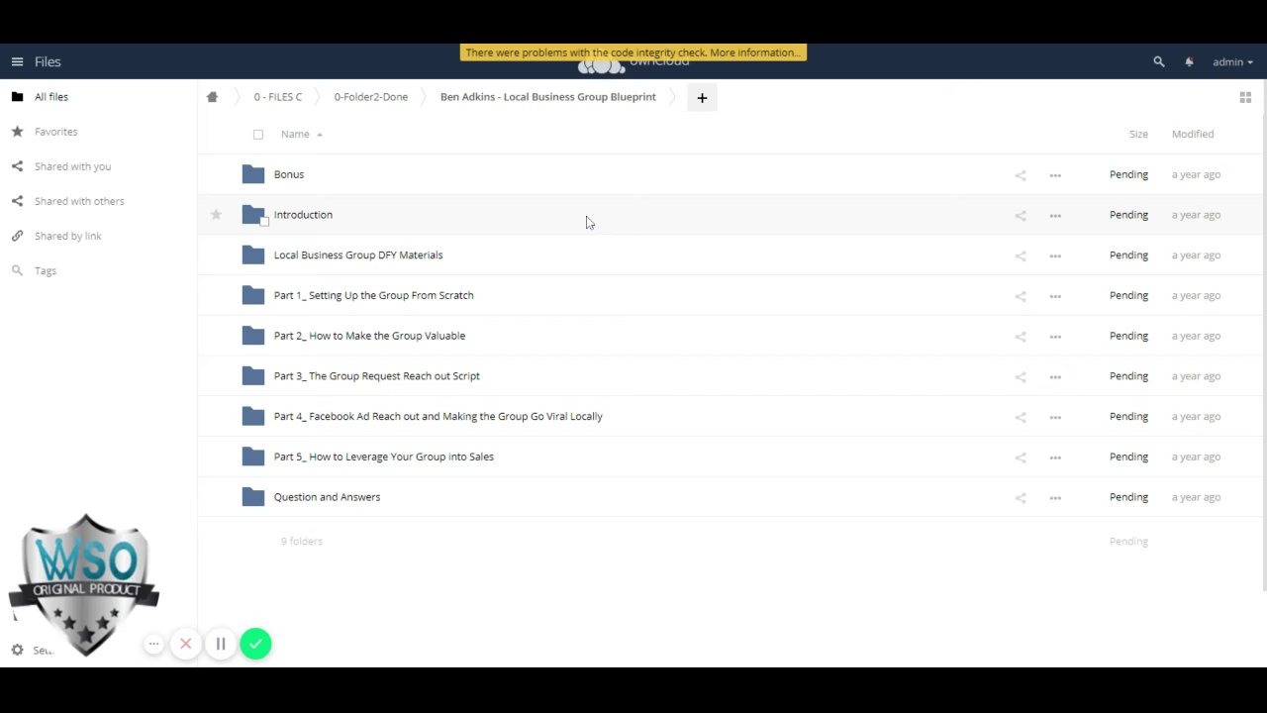The height and width of the screenshot is (713, 1267).
Task: Click the Question and Answers folder icon
Action: pyautogui.click(x=252, y=497)
